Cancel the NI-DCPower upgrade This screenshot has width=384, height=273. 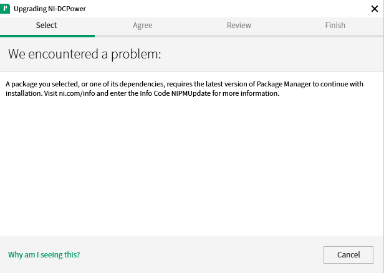pos(348,255)
